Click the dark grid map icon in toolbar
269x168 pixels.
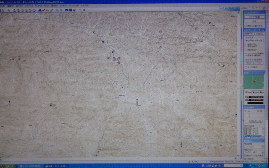click(x=71, y=10)
